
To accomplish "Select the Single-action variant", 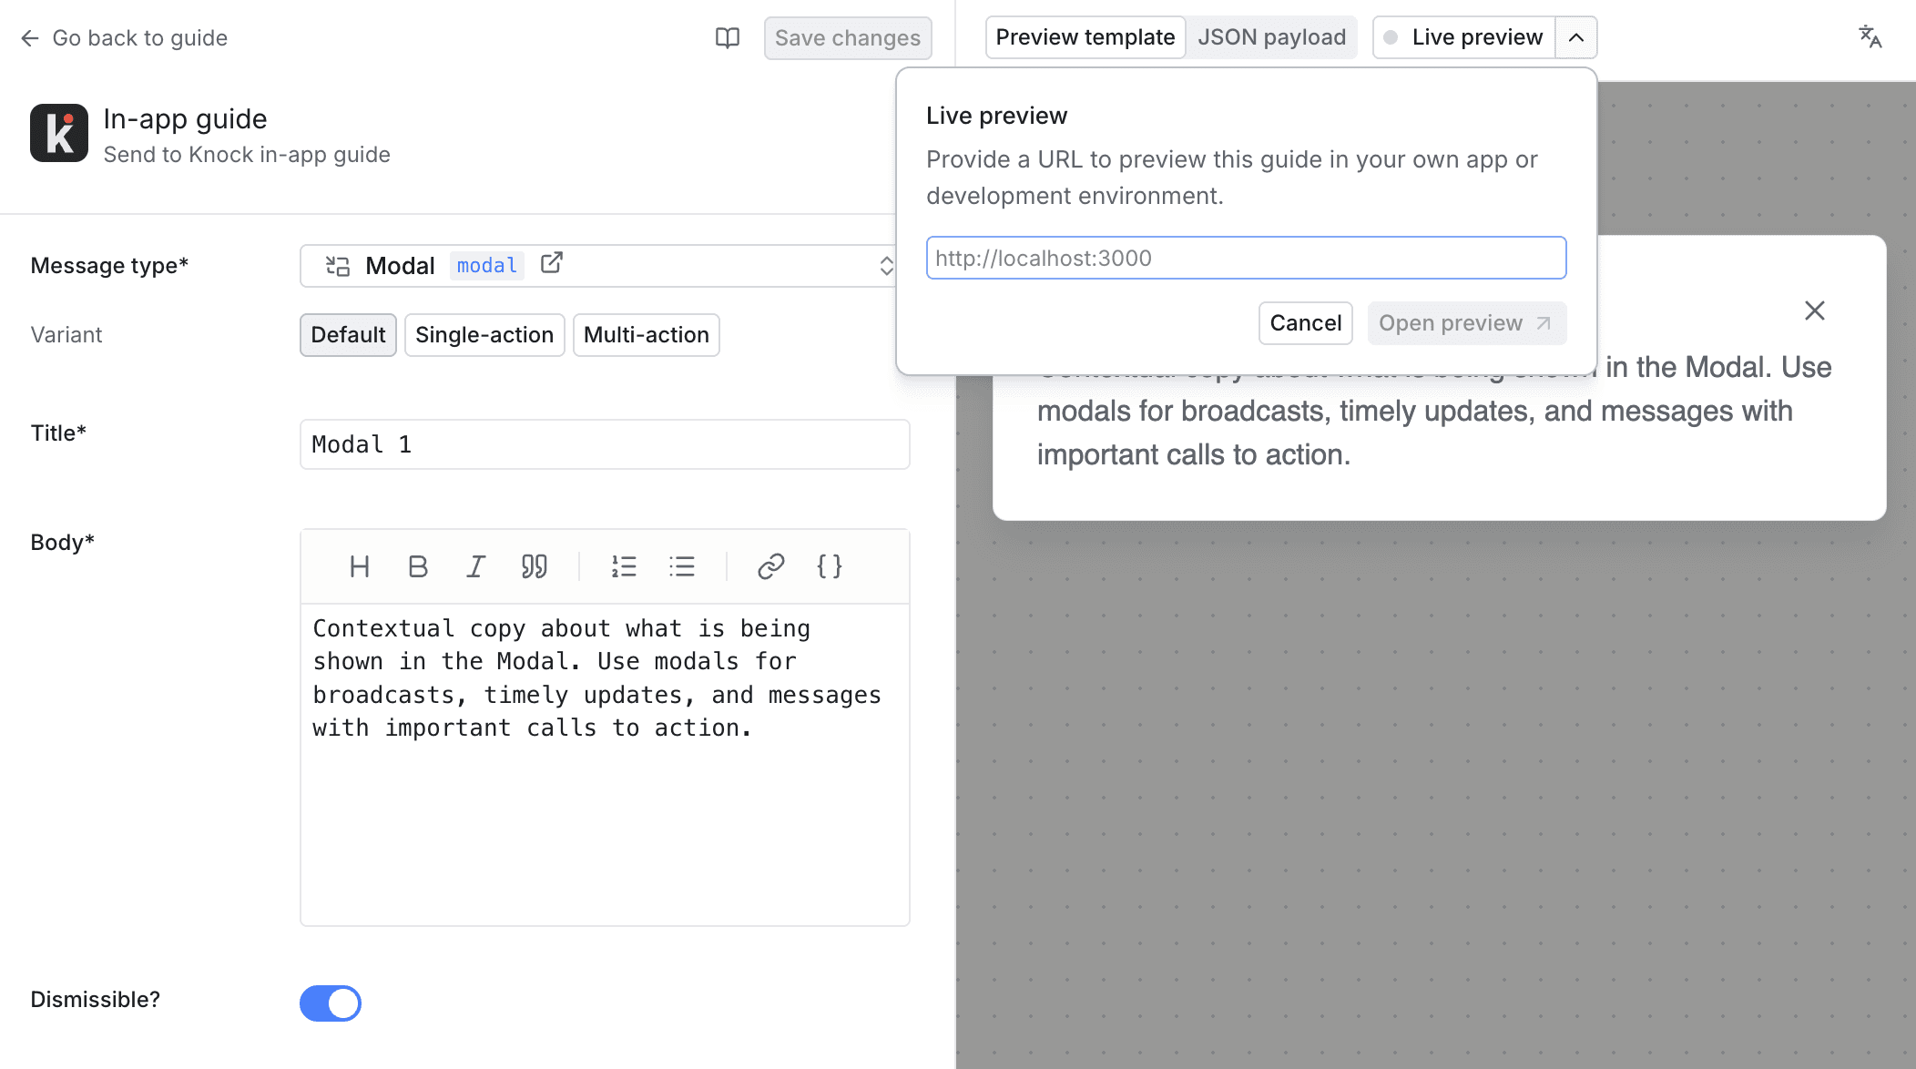I will 484,335.
